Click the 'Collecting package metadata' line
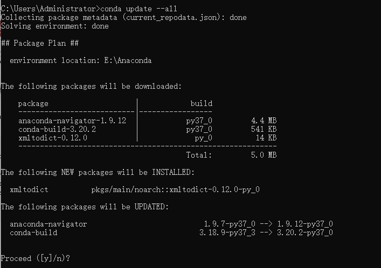 tap(124, 17)
